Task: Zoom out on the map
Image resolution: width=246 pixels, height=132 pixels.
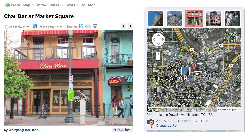Action: click(x=158, y=58)
